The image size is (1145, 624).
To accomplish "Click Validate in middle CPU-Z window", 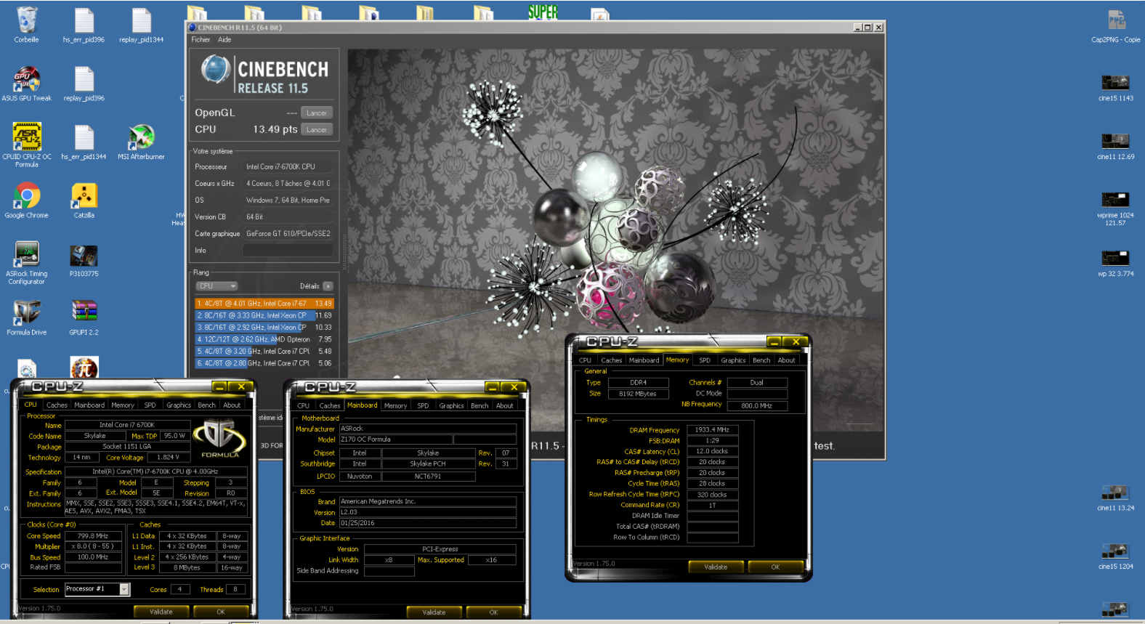I will (x=434, y=612).
